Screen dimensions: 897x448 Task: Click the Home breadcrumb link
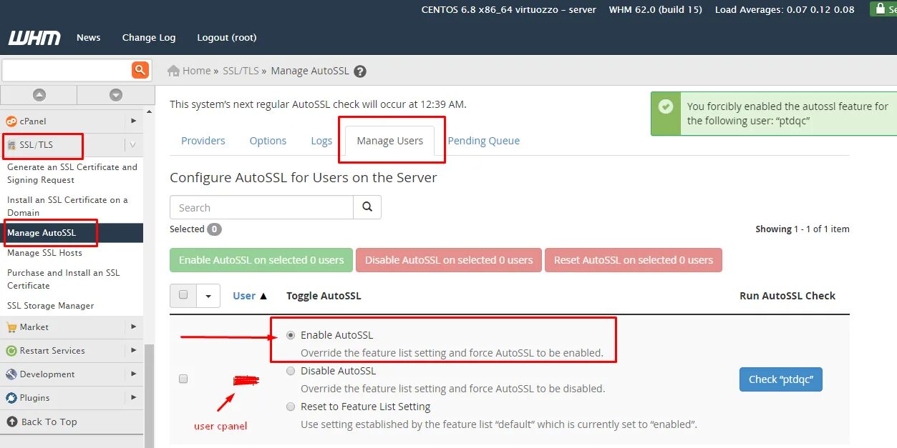196,71
